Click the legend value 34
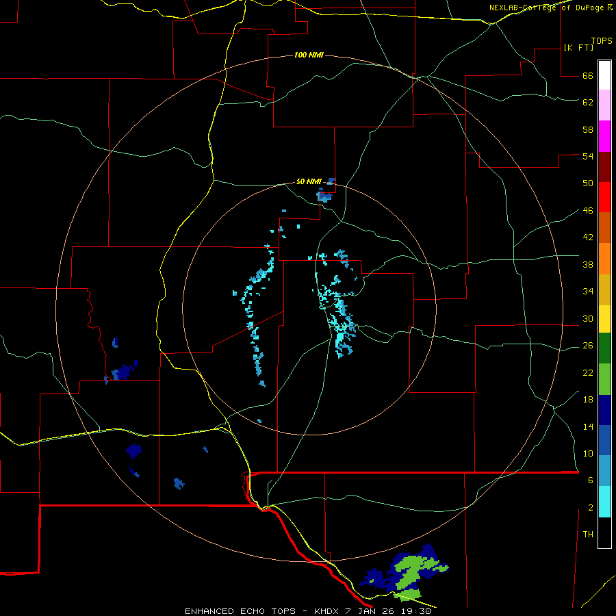 [x=588, y=292]
